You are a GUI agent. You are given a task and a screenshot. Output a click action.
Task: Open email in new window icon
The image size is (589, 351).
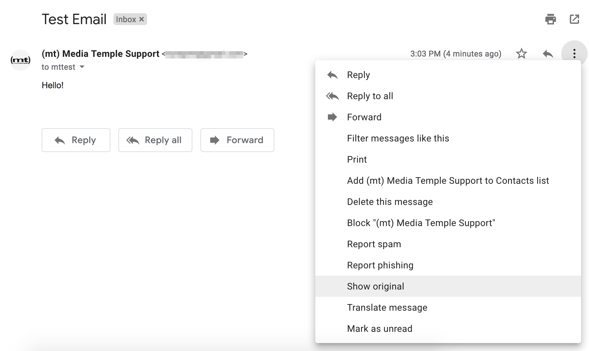574,19
